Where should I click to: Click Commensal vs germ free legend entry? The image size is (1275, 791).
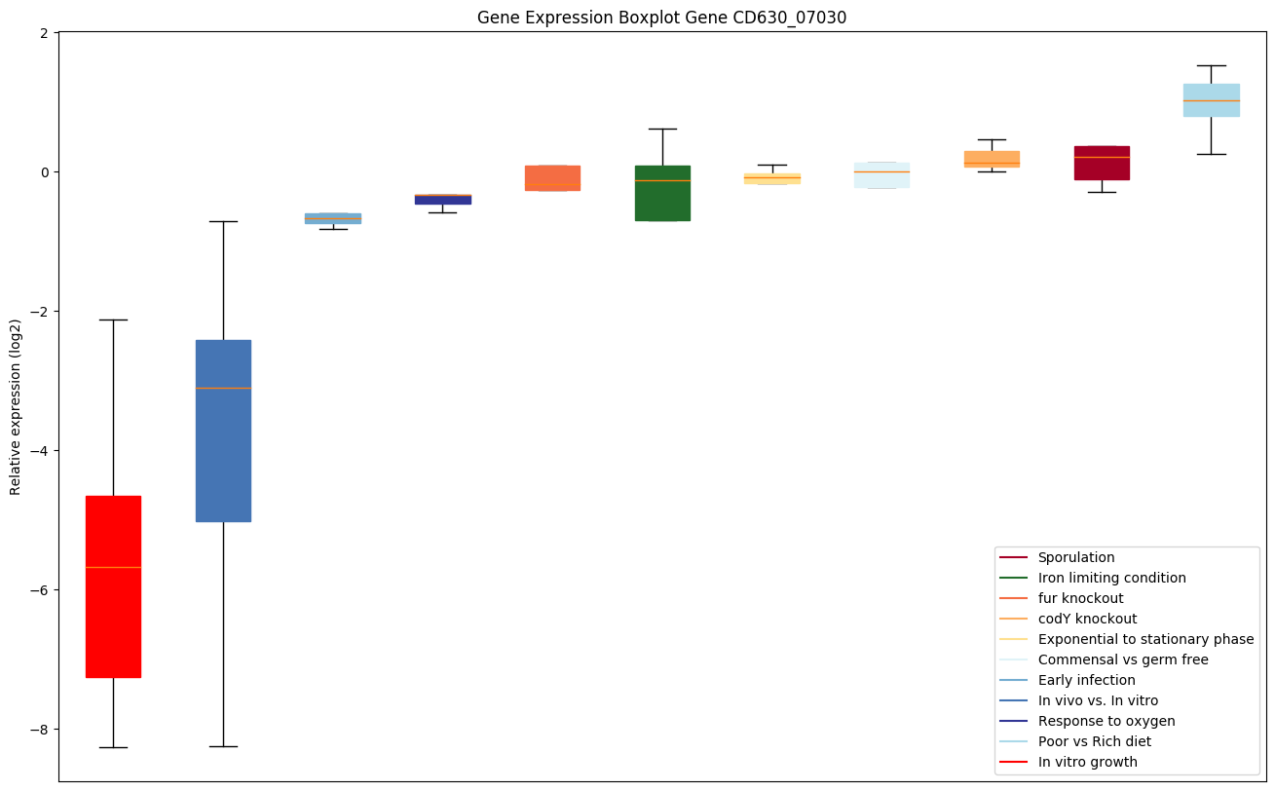pyautogui.click(x=1122, y=659)
